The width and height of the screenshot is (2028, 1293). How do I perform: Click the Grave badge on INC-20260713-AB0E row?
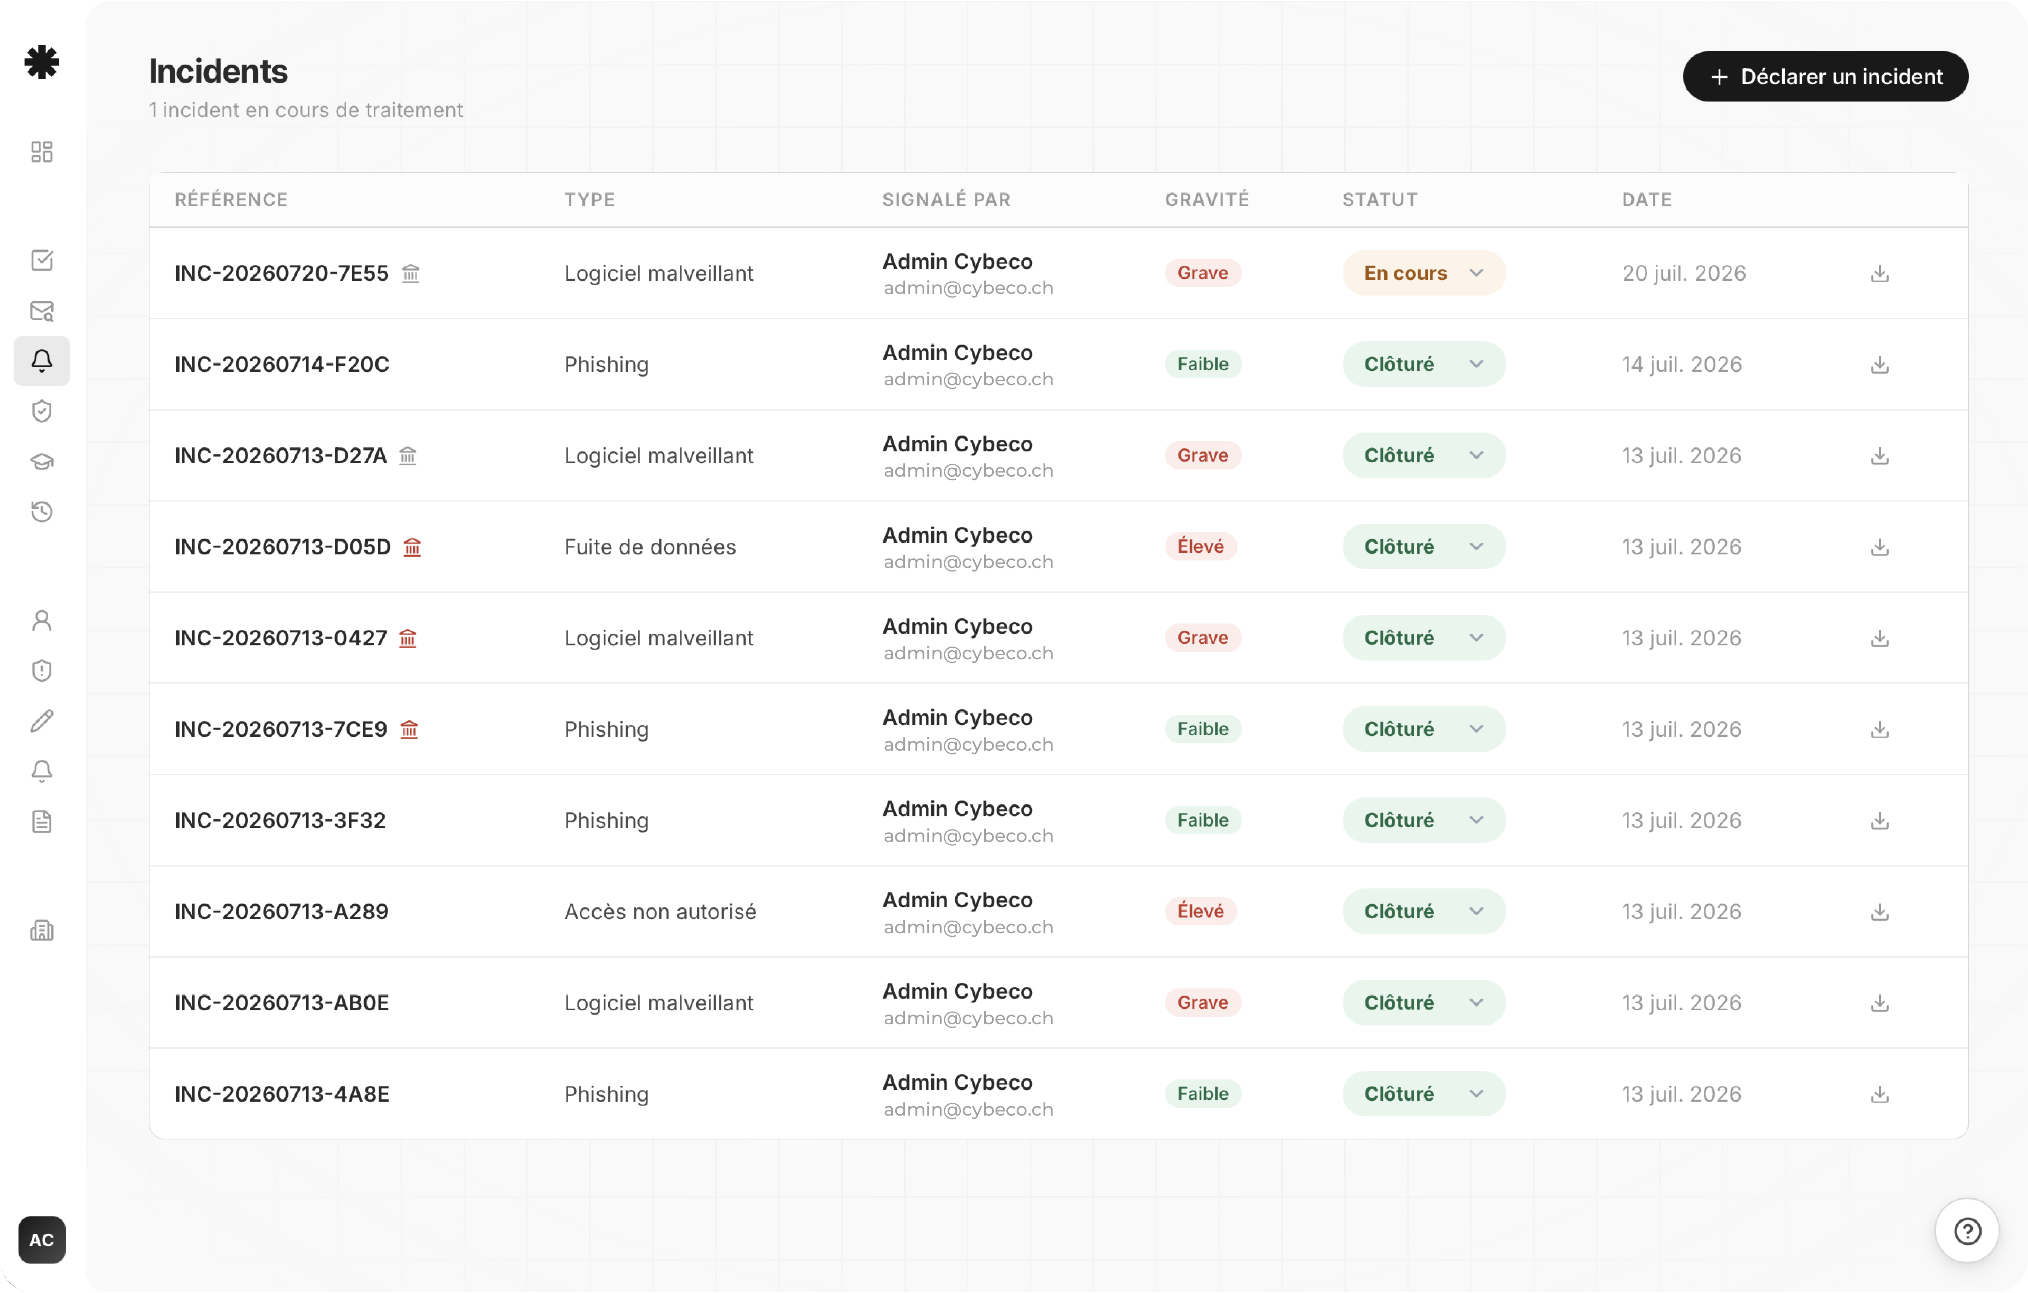pos(1203,1002)
